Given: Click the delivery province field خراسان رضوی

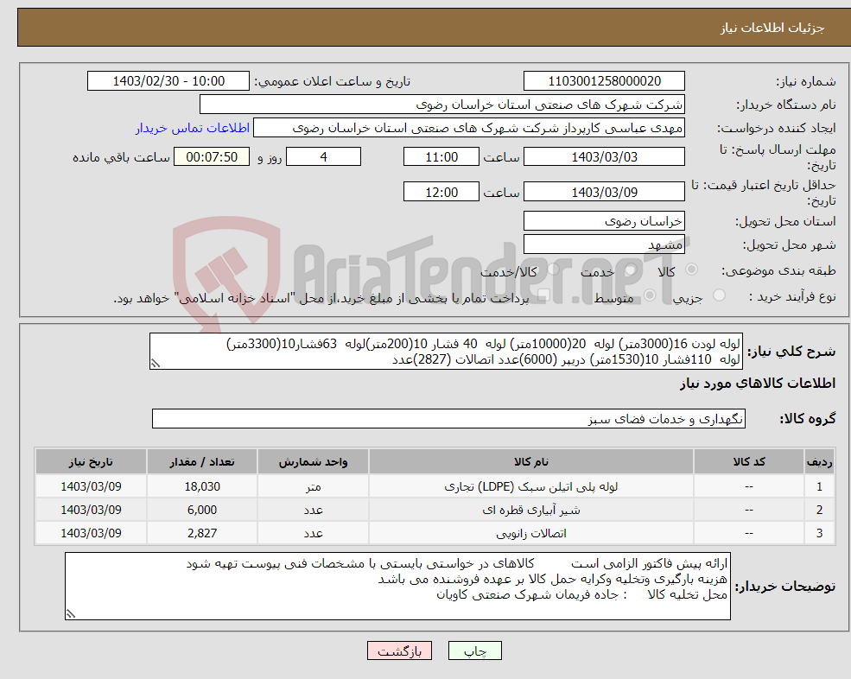Looking at the screenshot, I should (x=604, y=221).
